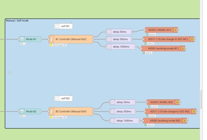Select the lower delay 50ms node

click(x=123, y=102)
